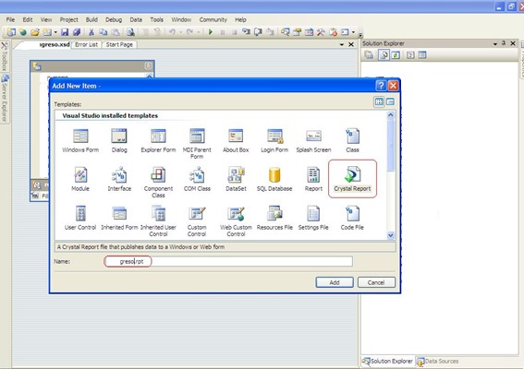Click the Properties icon in Solution Explorer toolbar
Image resolution: width=524 pixels, height=369 pixels.
point(370,55)
